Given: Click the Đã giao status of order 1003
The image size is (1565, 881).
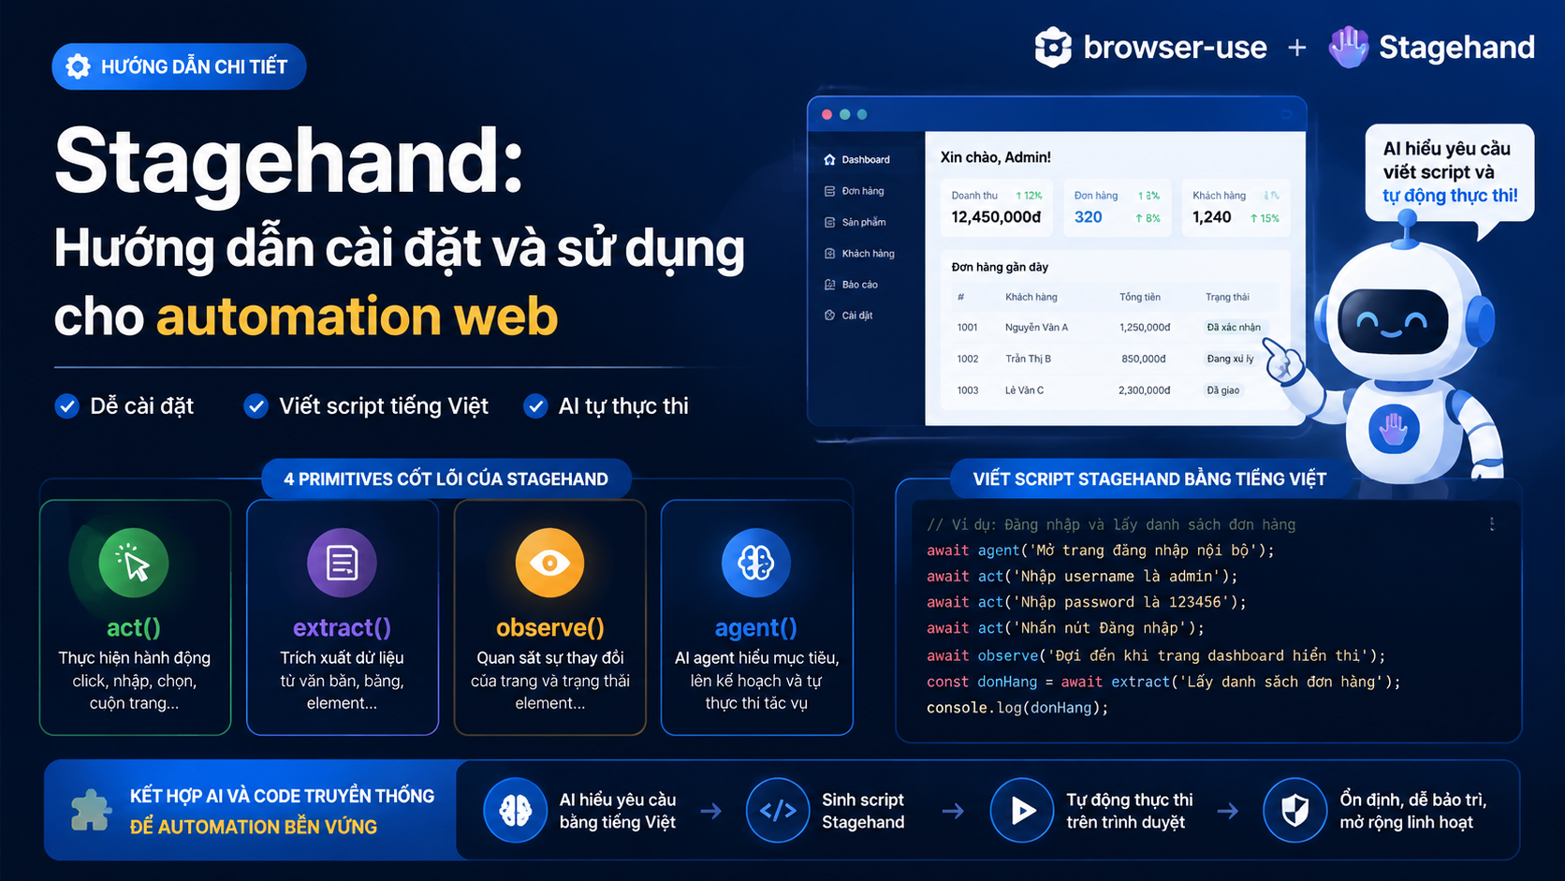Looking at the screenshot, I should click(1222, 390).
